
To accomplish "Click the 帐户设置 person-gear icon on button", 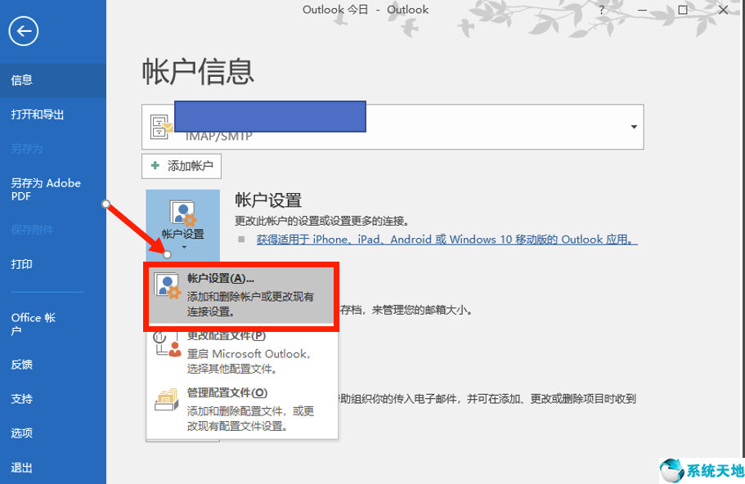I will pyautogui.click(x=183, y=213).
